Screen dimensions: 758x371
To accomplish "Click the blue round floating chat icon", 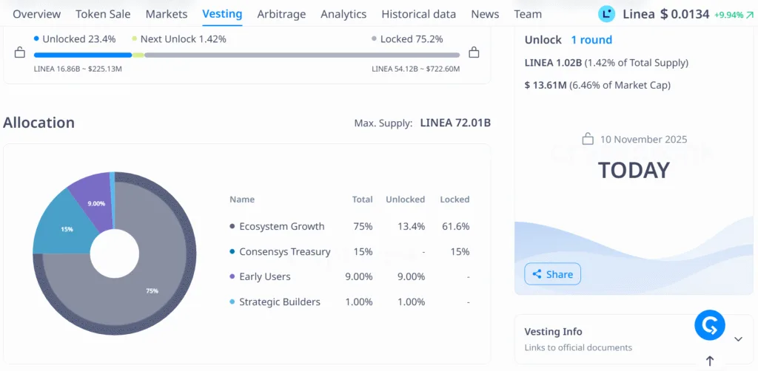I will [x=710, y=326].
